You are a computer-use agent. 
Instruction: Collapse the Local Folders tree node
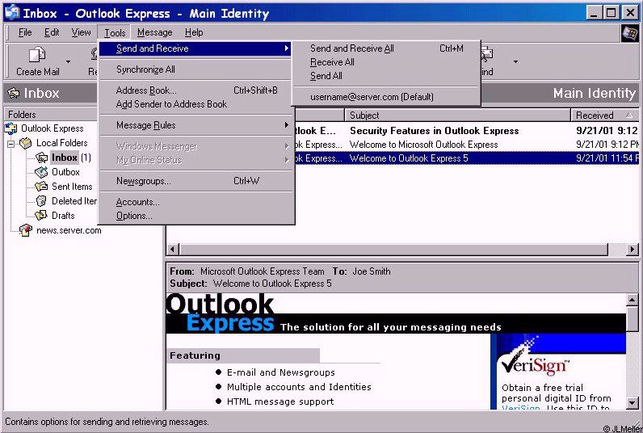click(11, 144)
